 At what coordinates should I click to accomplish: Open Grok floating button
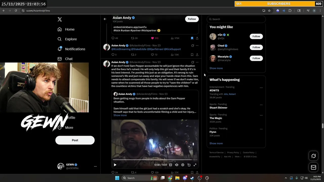tap(313, 156)
